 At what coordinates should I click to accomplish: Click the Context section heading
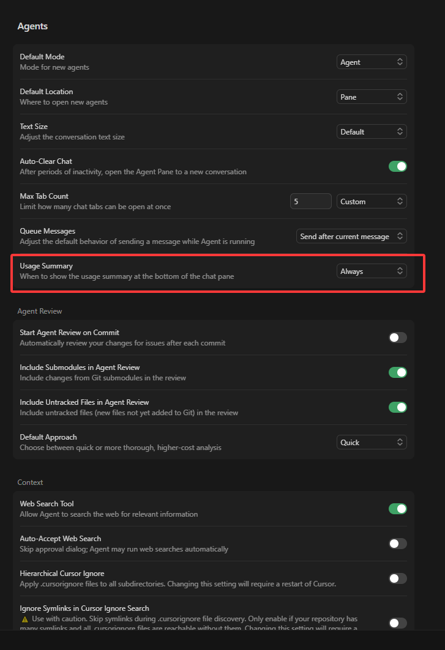pyautogui.click(x=30, y=482)
